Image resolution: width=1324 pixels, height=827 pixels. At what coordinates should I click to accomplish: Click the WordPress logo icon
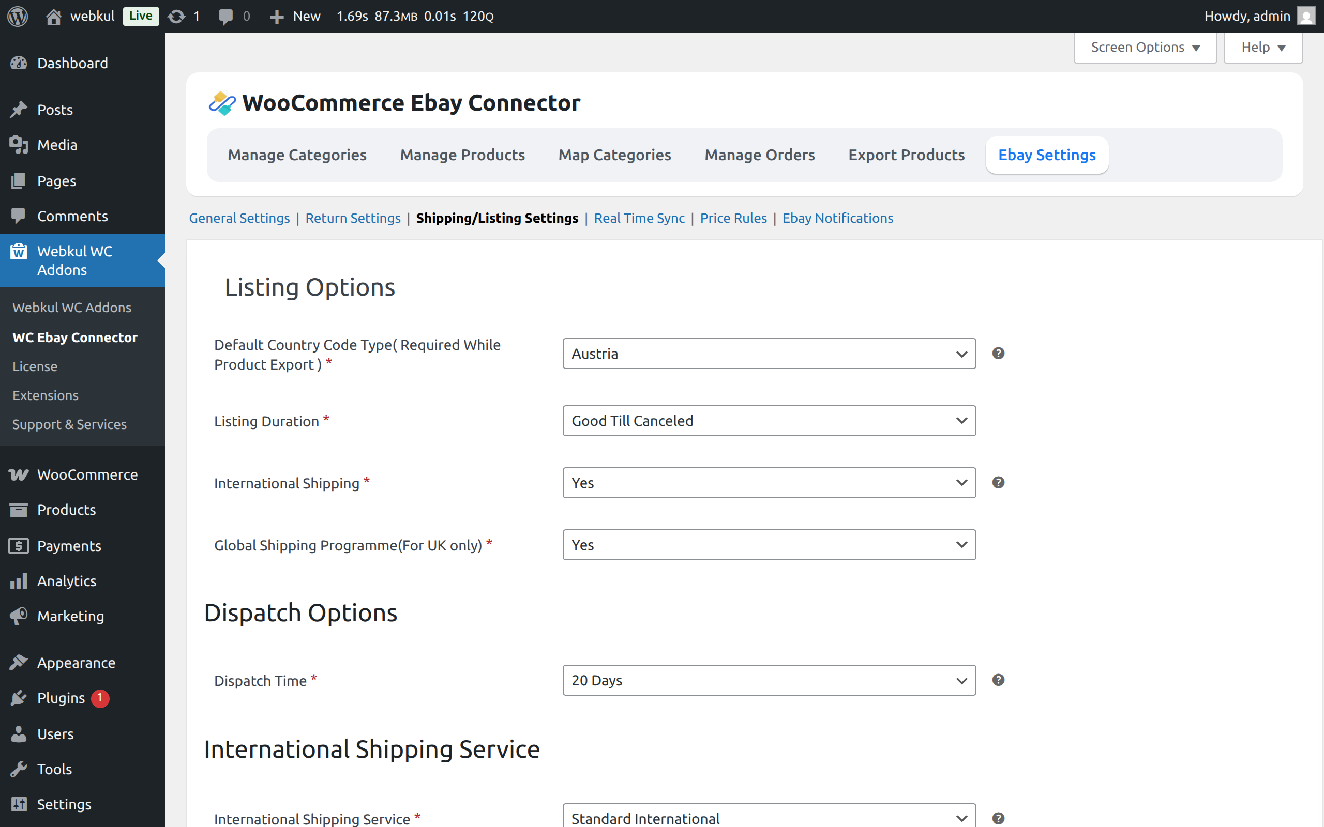click(x=18, y=16)
